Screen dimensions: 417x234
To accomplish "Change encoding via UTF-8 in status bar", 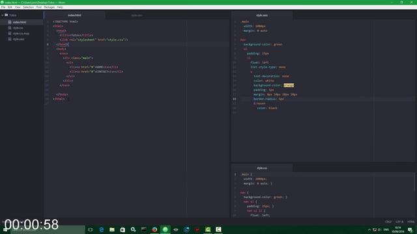I will pos(399,222).
